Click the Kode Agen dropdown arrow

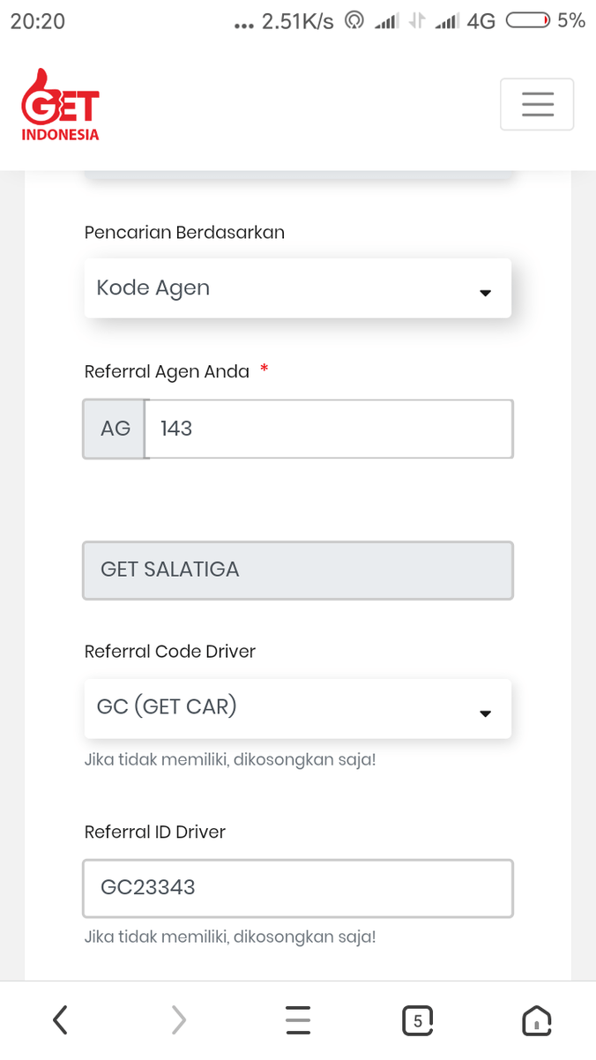[x=485, y=293]
